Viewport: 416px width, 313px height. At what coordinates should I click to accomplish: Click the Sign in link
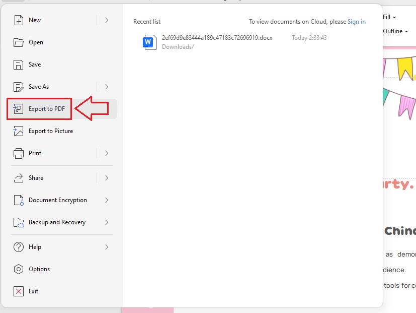point(356,22)
